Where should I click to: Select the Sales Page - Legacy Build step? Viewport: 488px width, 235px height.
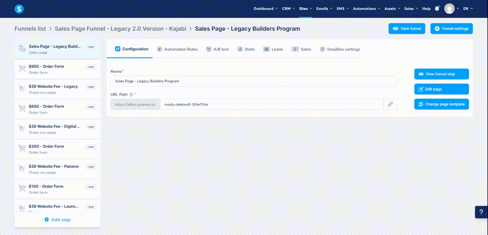pyautogui.click(x=58, y=49)
